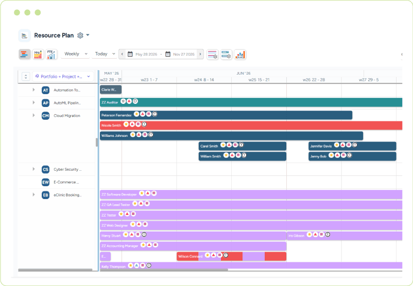The width and height of the screenshot is (413, 286).
Task: Click the panel splitter handle
Action: click(x=97, y=142)
